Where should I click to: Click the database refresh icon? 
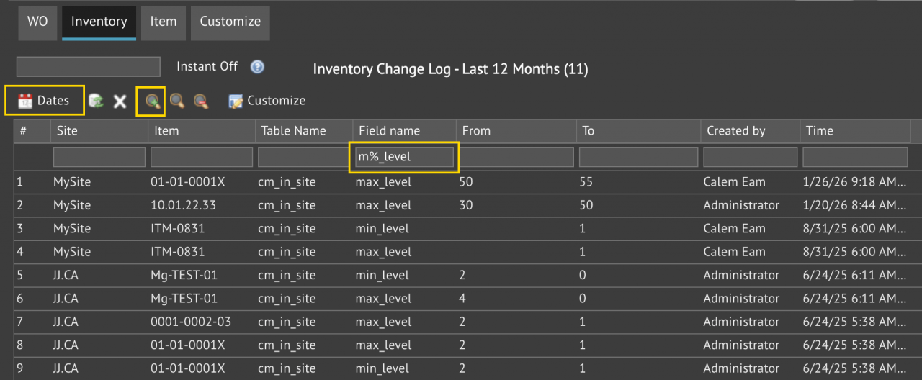click(x=95, y=101)
